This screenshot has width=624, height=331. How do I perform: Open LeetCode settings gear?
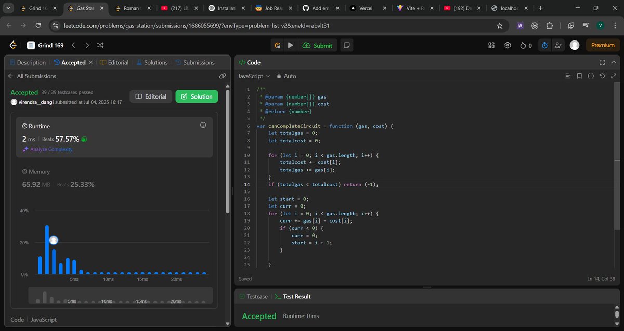(x=508, y=45)
